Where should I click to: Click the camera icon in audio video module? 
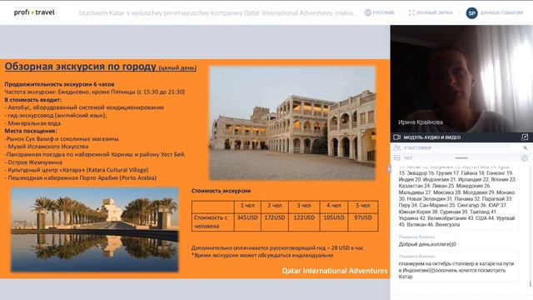point(396,137)
